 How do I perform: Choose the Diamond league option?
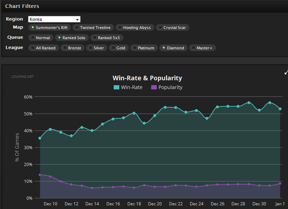[x=172, y=48]
